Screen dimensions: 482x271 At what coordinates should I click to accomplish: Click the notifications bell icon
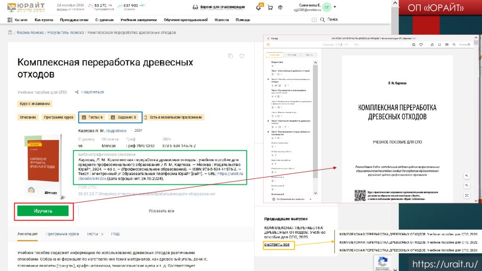[259, 8]
